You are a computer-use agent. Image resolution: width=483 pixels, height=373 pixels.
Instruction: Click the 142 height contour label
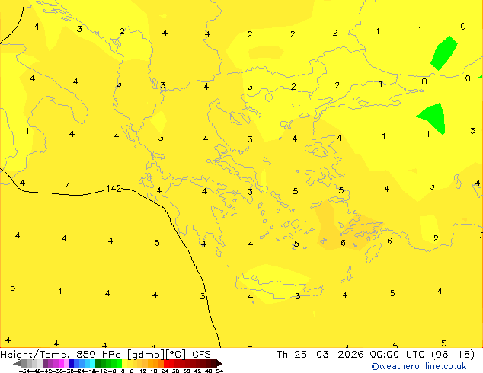(114, 188)
